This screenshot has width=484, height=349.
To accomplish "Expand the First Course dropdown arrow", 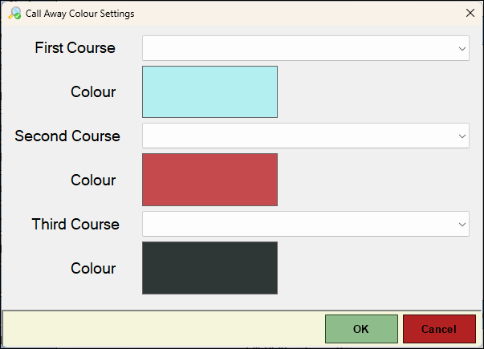I will (462, 48).
